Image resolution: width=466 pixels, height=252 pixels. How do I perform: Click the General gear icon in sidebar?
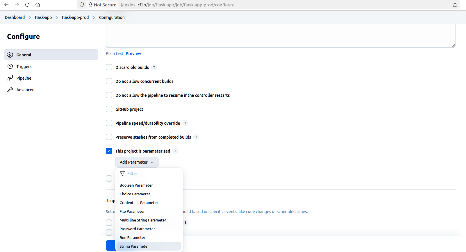coord(10,55)
